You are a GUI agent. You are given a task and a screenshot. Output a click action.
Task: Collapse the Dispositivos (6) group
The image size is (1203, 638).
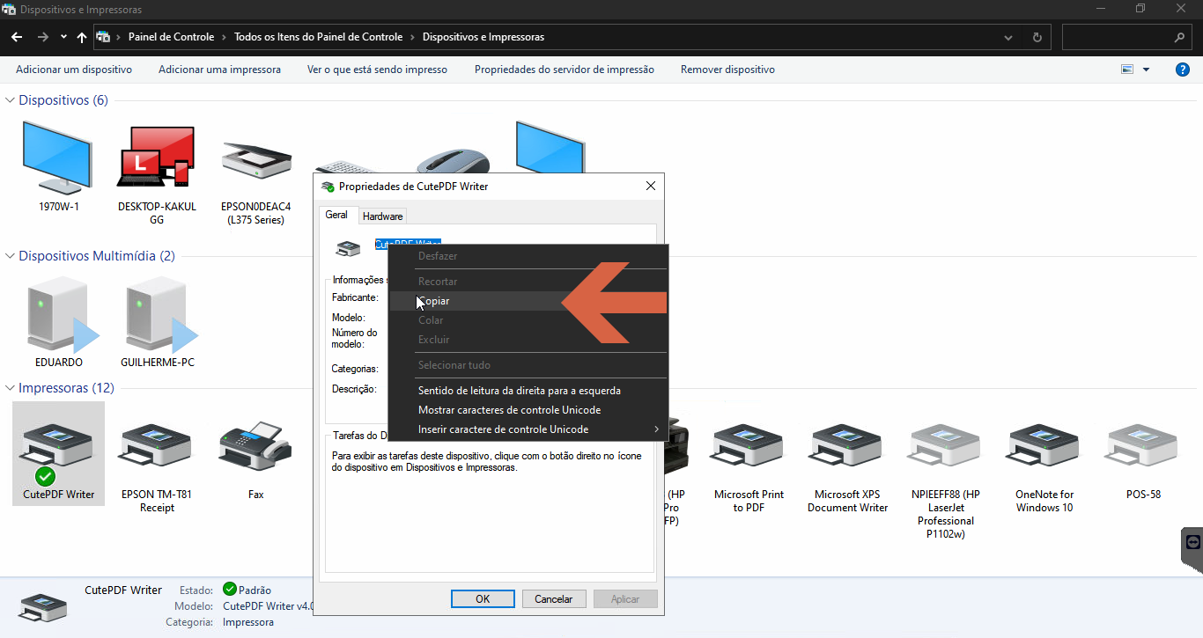click(11, 100)
